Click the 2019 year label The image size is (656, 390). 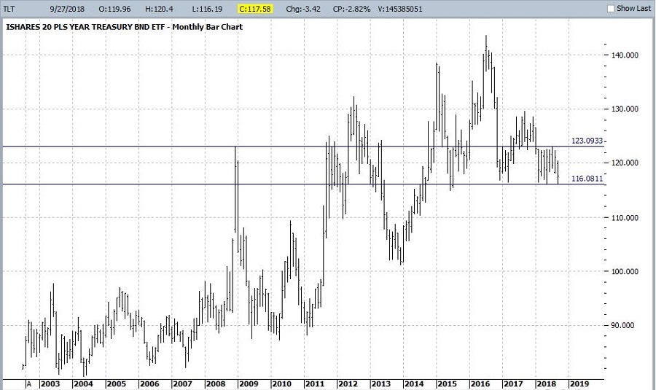pyautogui.click(x=579, y=384)
